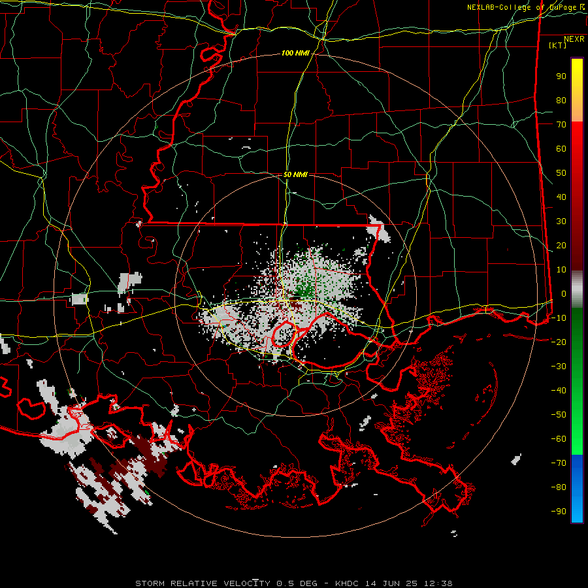This screenshot has width=588, height=588.
Task: Click the 20 value on velocity scale
Action: point(561,245)
